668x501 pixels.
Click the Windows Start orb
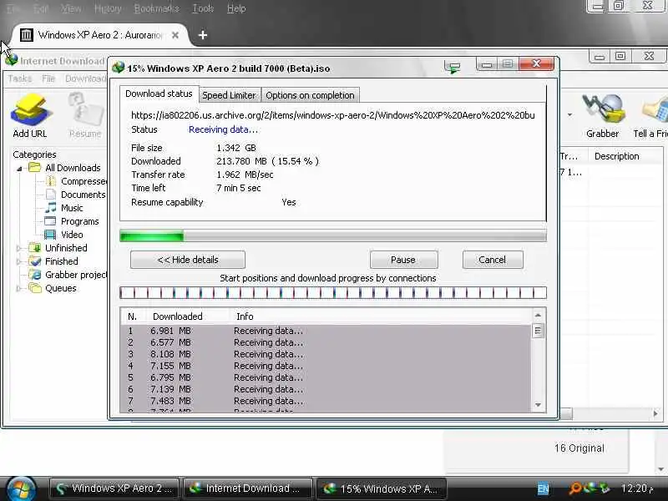pos(20,488)
